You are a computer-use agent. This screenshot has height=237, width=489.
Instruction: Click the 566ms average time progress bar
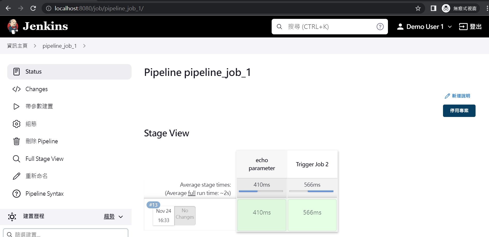311,191
